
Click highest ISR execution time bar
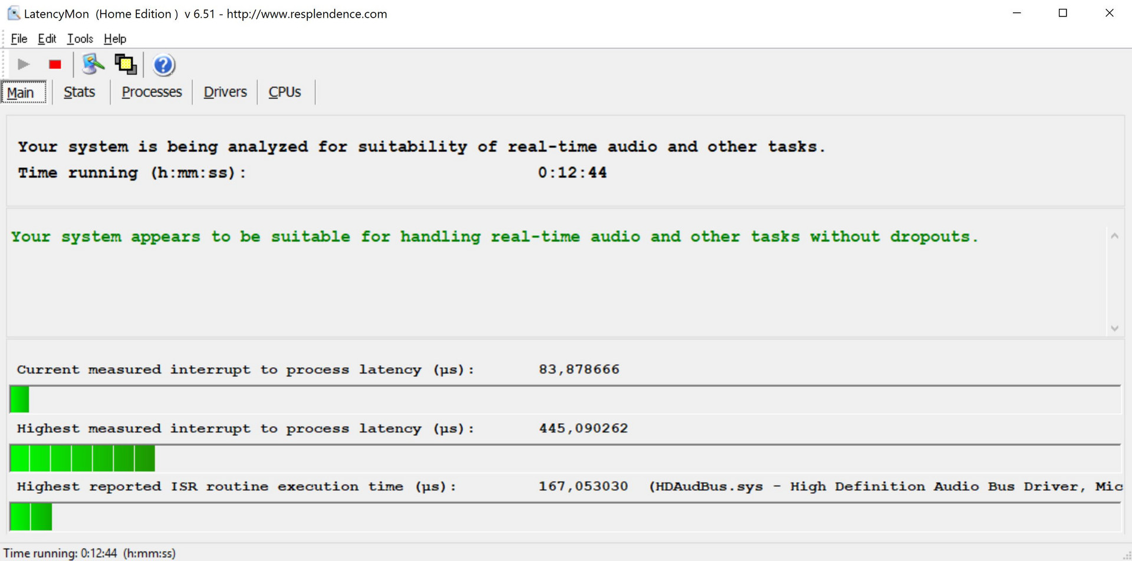[565, 516]
